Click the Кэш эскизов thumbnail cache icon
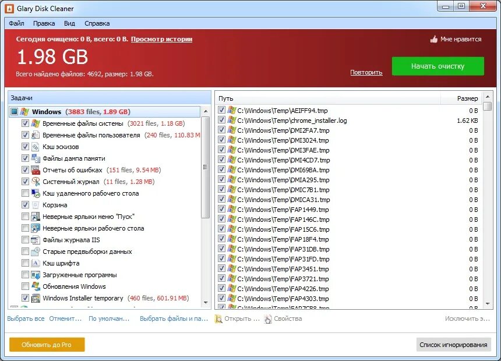The height and width of the screenshot is (361, 501). click(x=36, y=147)
